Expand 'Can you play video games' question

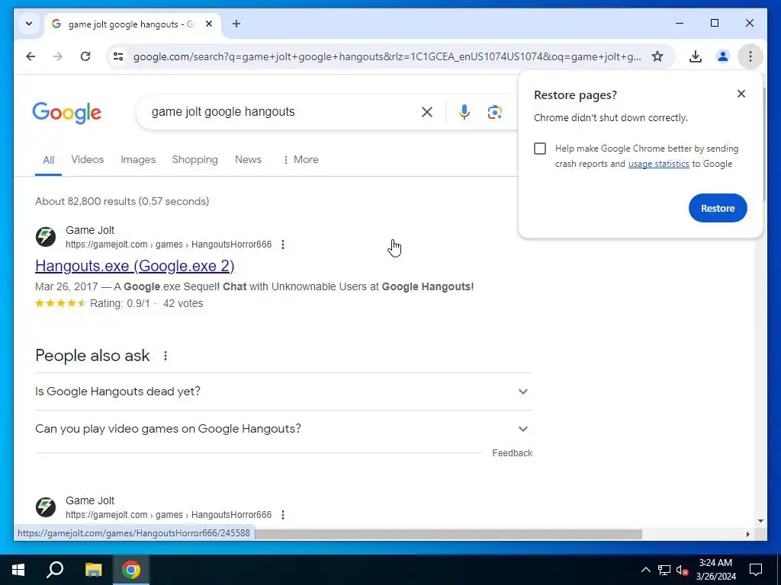[284, 429]
